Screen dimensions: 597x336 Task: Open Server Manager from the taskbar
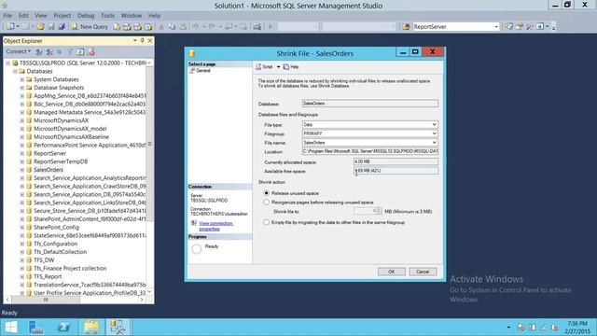[36, 328]
